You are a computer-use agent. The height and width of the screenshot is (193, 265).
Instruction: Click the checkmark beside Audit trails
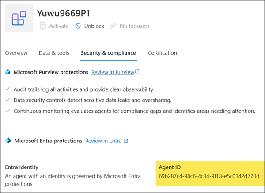click(x=8, y=89)
